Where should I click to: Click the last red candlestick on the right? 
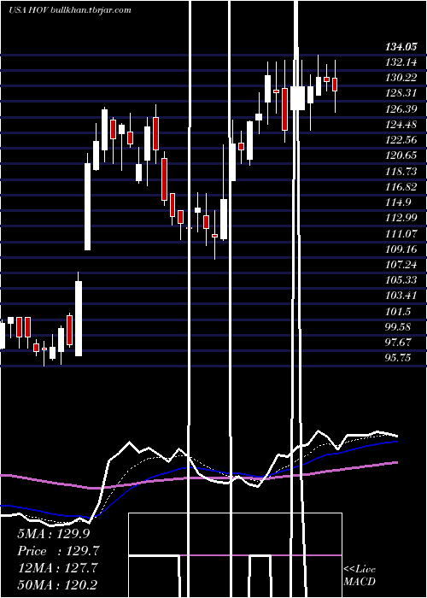point(335,85)
